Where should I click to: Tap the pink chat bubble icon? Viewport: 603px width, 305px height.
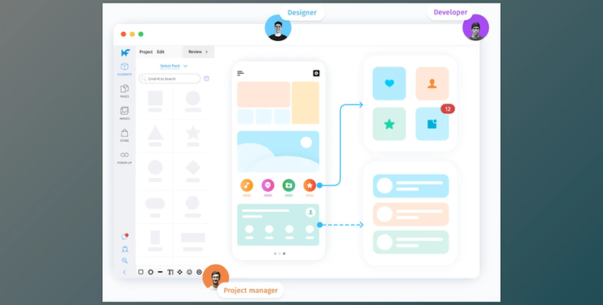click(268, 185)
